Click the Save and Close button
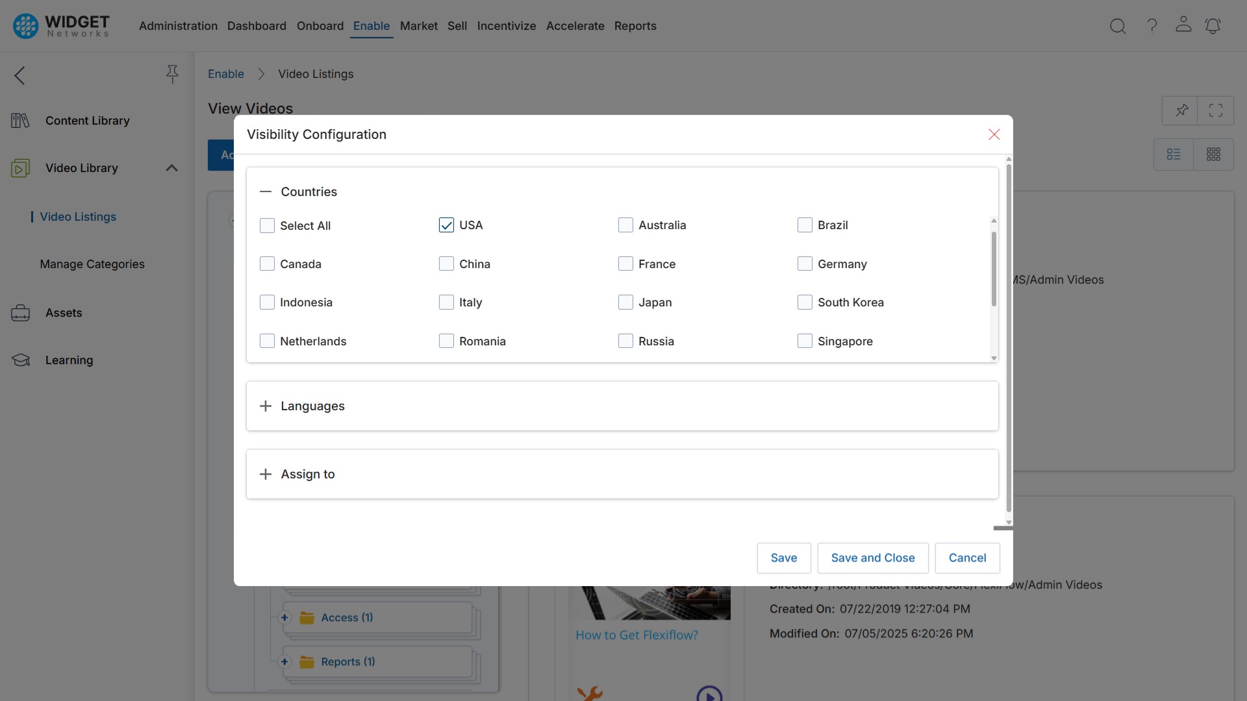1247x701 pixels. pos(872,558)
